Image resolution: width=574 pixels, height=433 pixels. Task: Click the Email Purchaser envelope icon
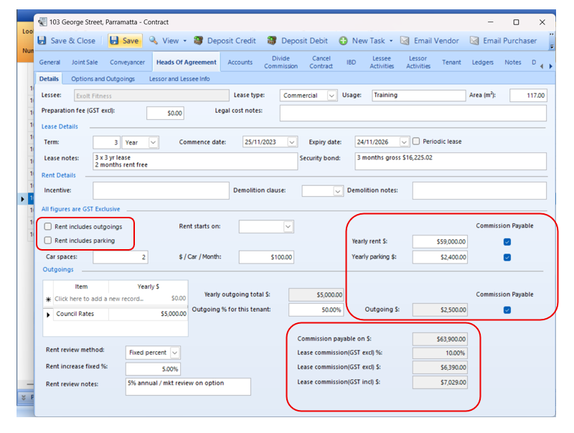(x=474, y=40)
